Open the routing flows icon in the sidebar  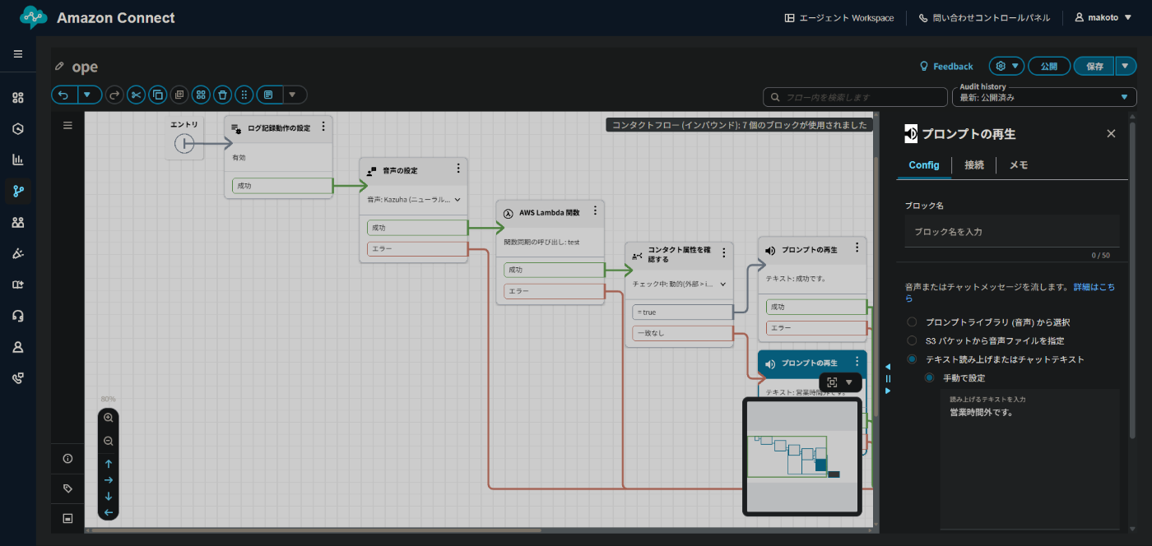click(18, 191)
